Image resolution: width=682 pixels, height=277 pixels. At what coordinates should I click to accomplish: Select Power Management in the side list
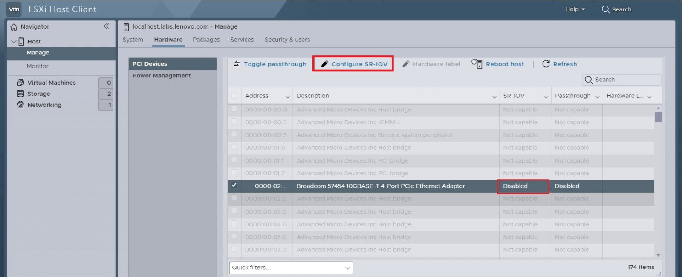pos(162,76)
